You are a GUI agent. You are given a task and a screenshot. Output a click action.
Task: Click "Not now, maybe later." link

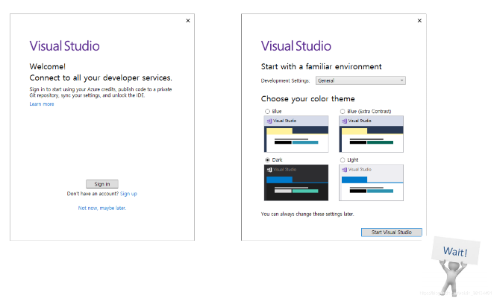point(102,208)
